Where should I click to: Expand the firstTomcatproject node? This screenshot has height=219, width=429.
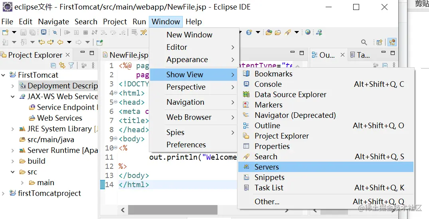3,194
